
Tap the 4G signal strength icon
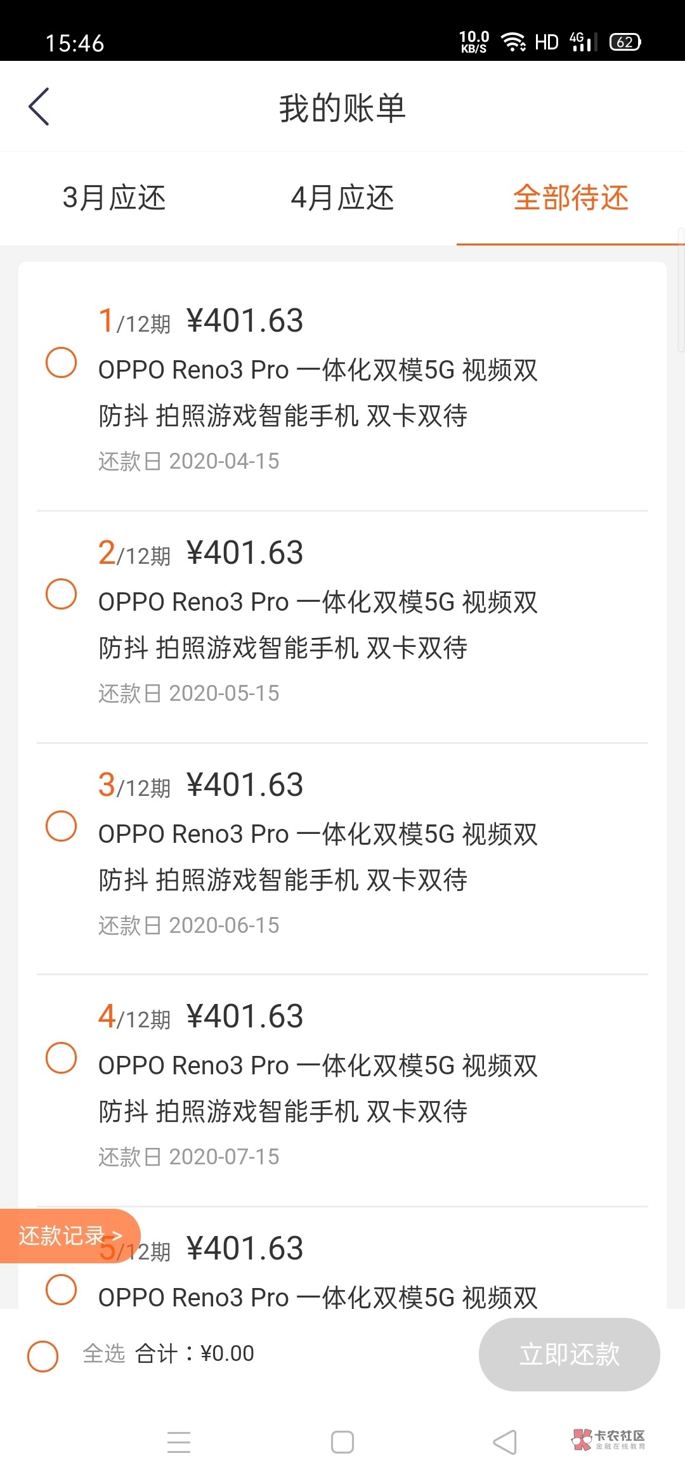582,42
